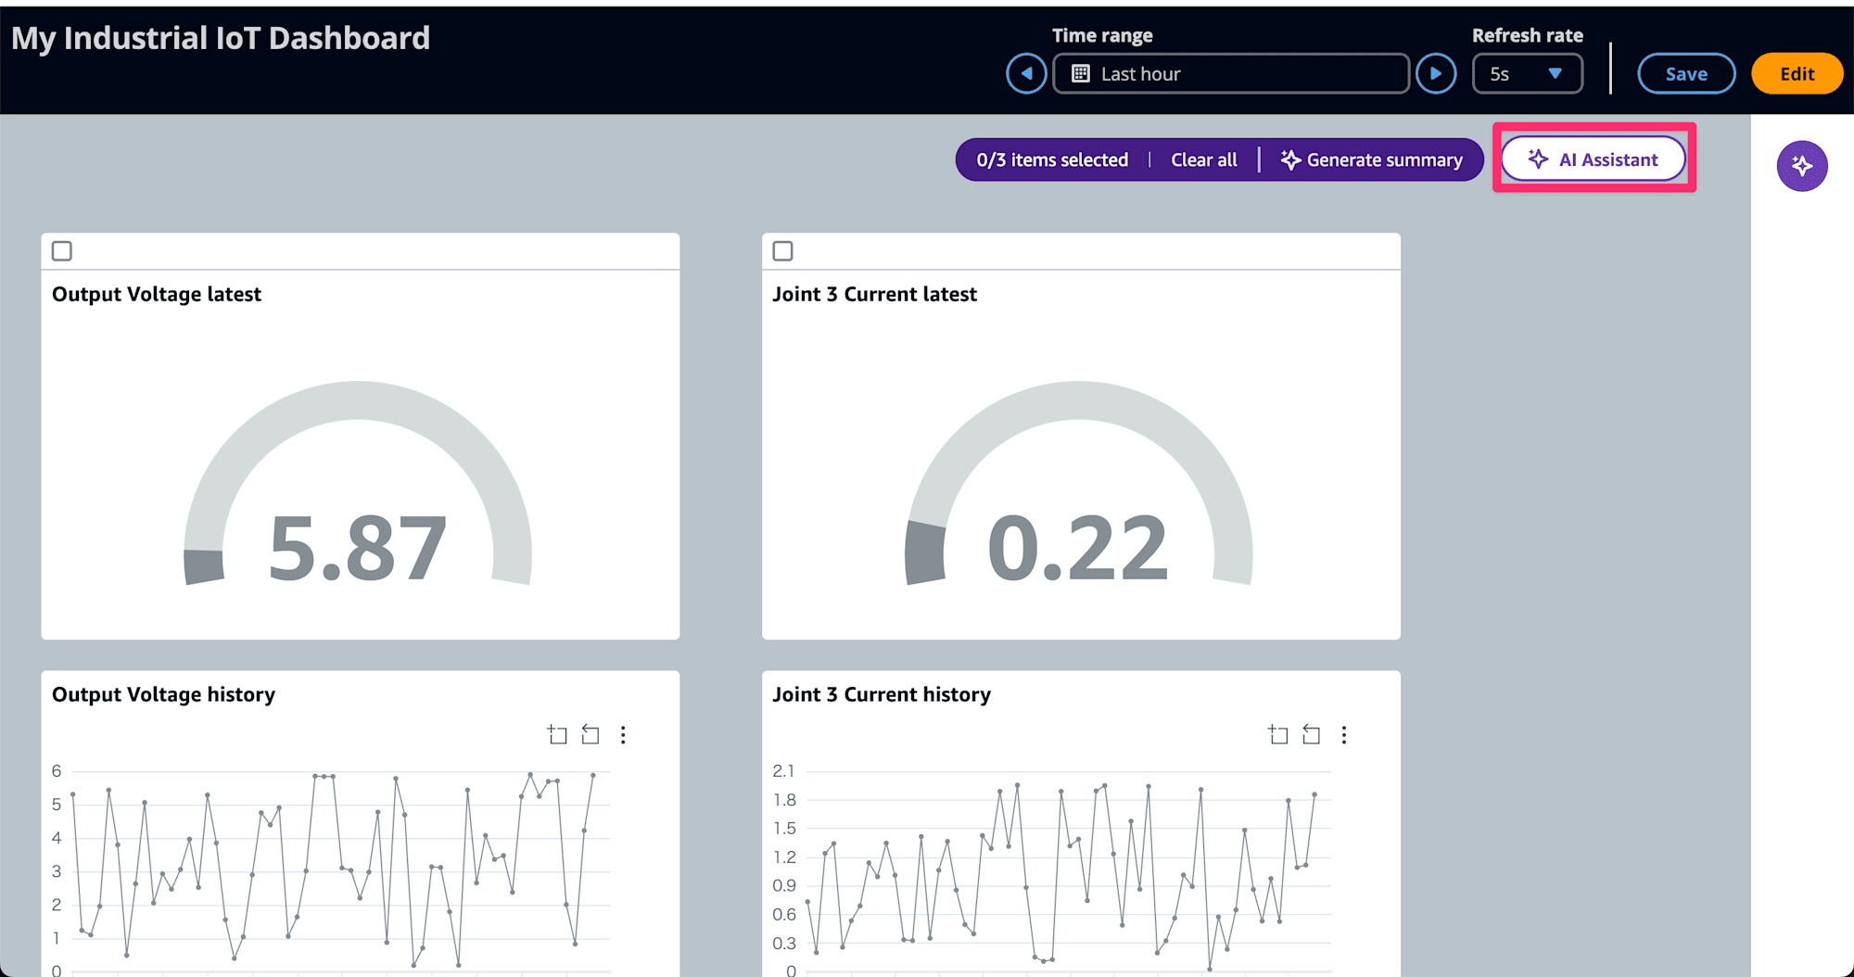
Task: Click the 0.22 gauge value
Action: 1078,549
